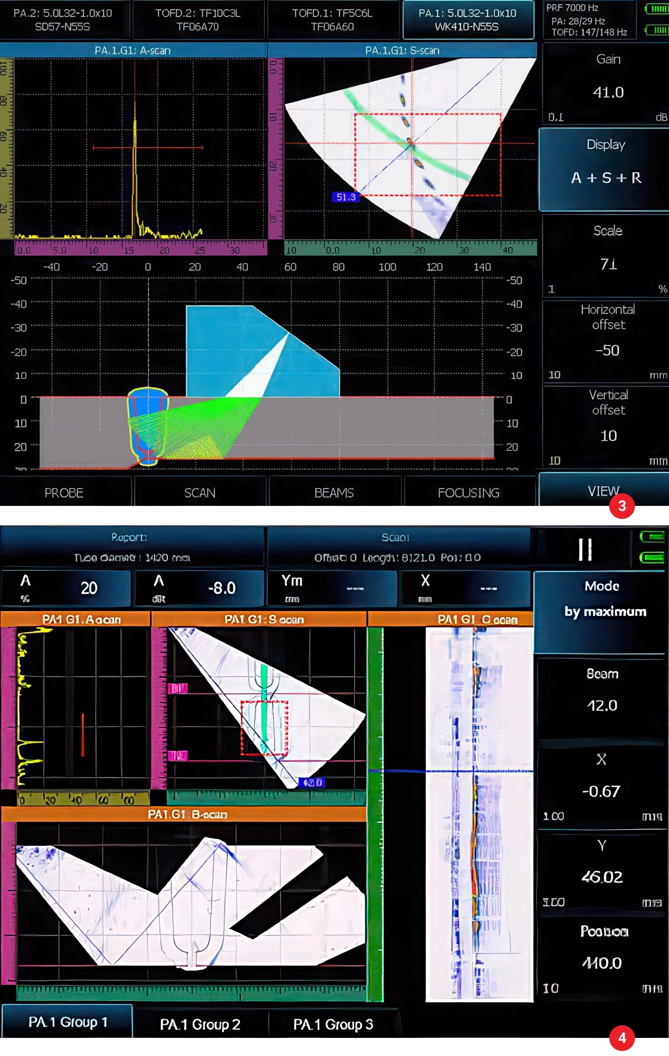
Task: Open the PA.2 SD57-N55S channel tab
Action: pos(63,20)
